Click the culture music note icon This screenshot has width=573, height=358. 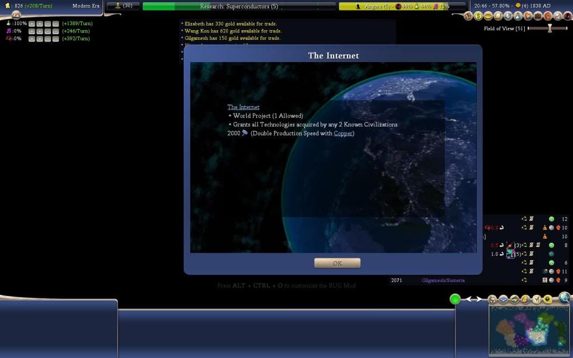pos(9,31)
